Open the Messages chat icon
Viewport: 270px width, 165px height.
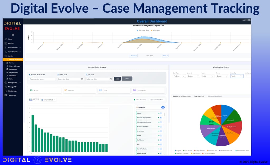(6, 95)
